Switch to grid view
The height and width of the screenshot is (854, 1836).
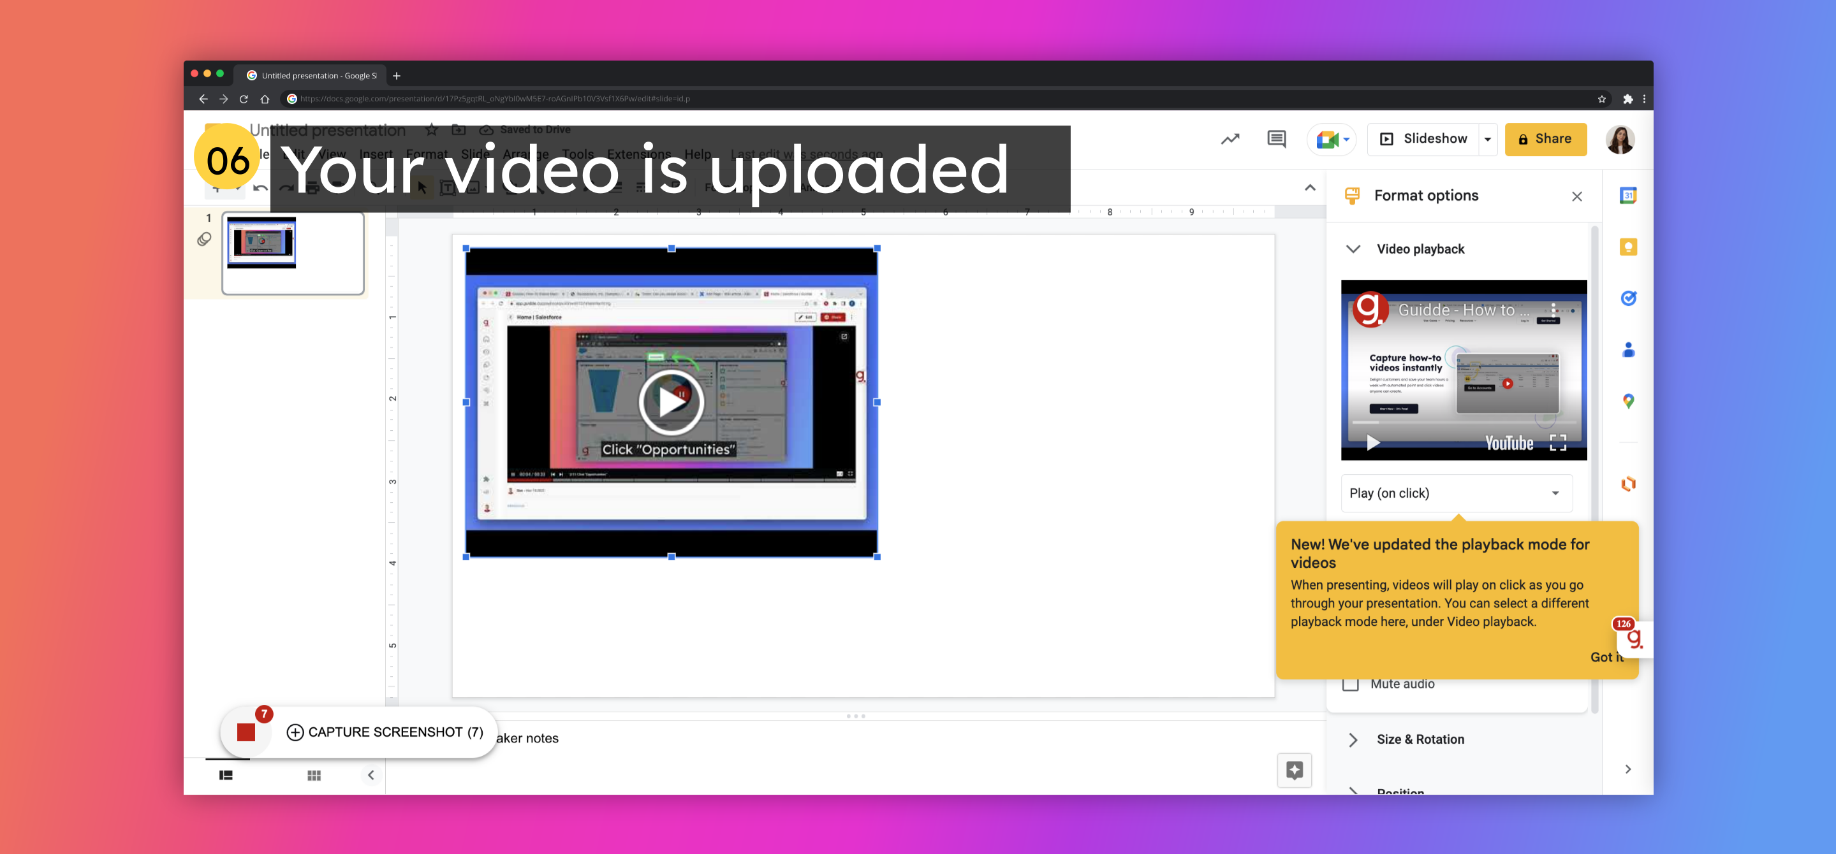click(314, 776)
